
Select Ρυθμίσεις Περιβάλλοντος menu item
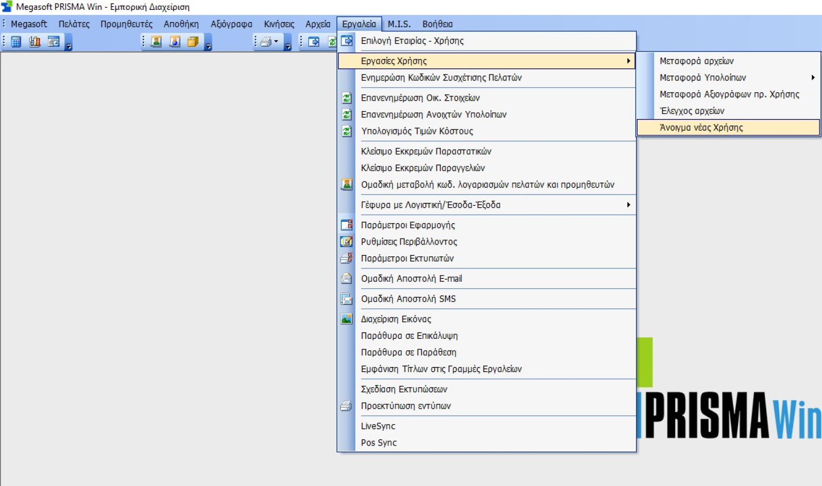tap(408, 242)
